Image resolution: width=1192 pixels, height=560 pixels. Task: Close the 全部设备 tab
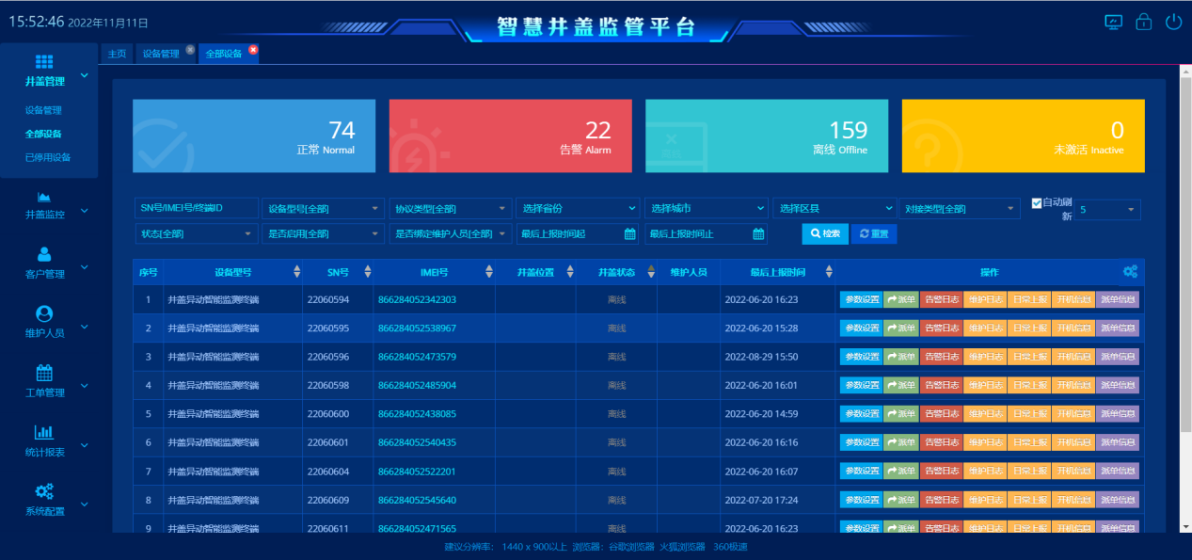(253, 50)
